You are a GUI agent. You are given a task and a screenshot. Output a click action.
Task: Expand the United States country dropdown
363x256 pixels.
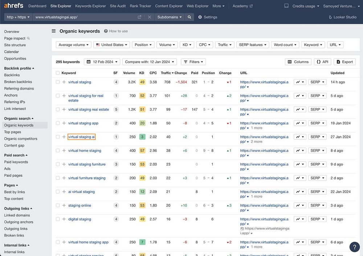tap(111, 45)
